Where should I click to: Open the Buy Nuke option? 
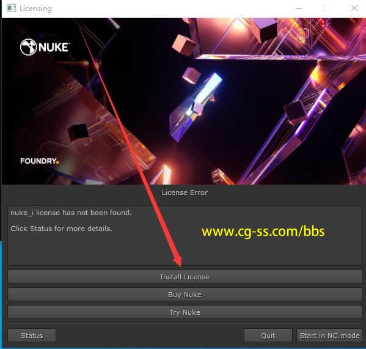185,295
